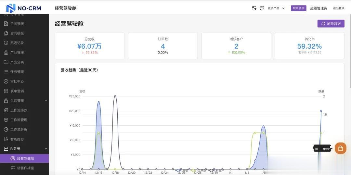This screenshot has width=351, height=175.
Task: Select 审批中心 in the sidebar
Action: 24,81
